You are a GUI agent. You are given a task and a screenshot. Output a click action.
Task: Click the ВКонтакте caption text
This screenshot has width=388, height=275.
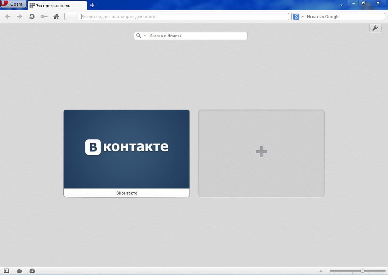(127, 193)
